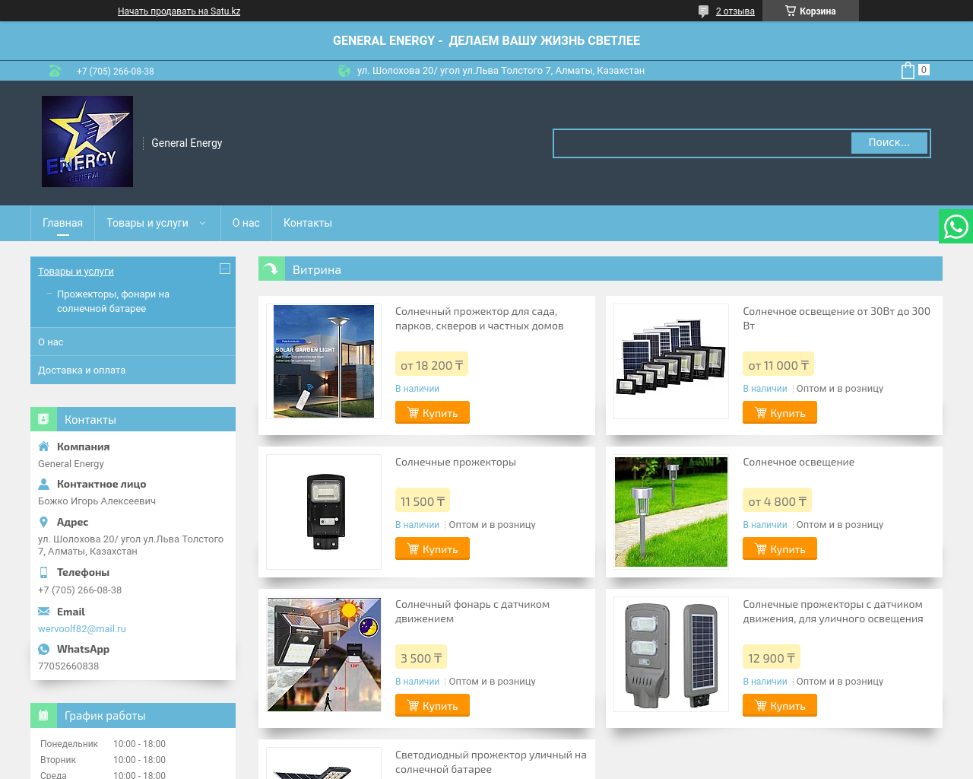Open Солнечное освещение от 30Вт title link
973x779 pixels.
[837, 319]
